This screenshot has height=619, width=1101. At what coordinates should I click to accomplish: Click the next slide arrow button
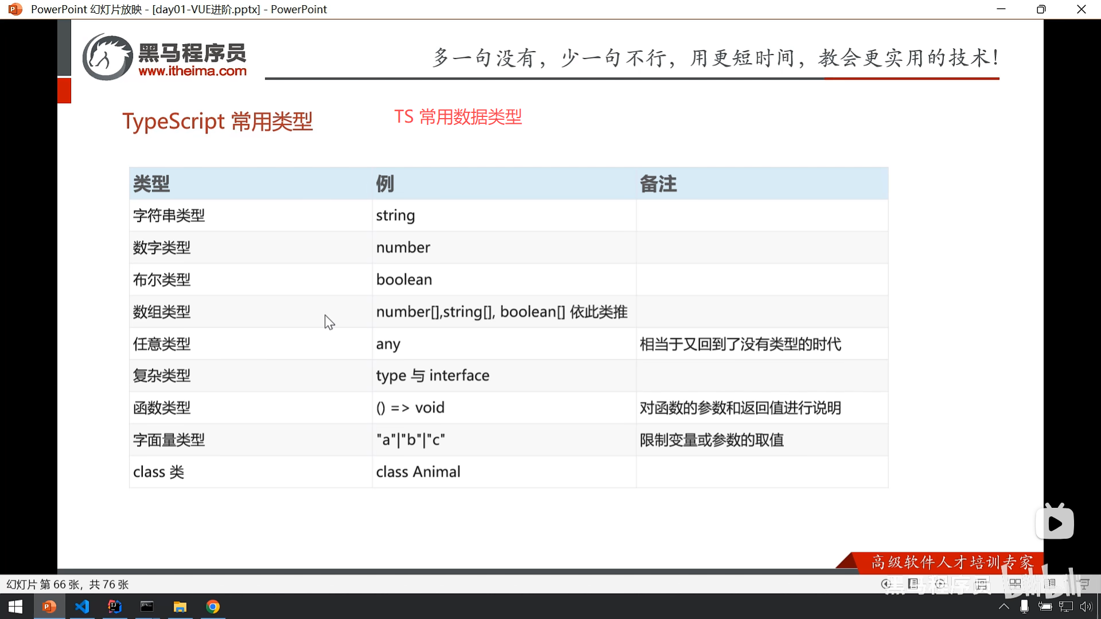[x=940, y=584]
